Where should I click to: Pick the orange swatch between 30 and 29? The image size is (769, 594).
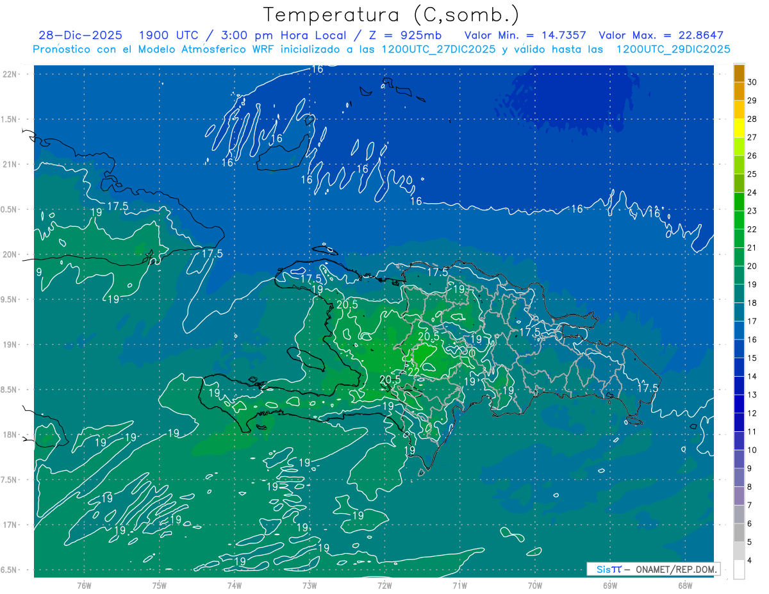[x=739, y=91]
